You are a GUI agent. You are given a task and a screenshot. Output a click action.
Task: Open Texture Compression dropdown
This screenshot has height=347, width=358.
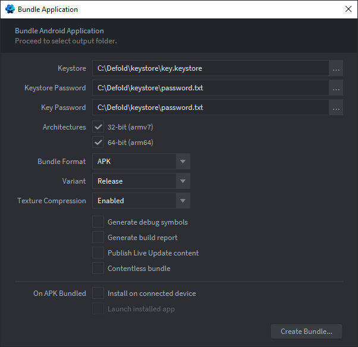point(183,201)
